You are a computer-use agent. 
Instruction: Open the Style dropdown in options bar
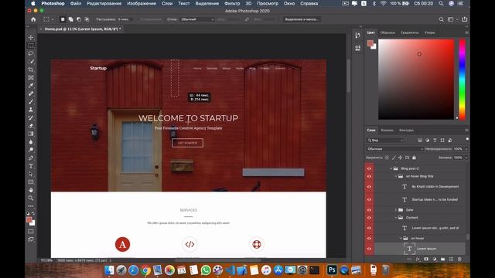coord(197,19)
